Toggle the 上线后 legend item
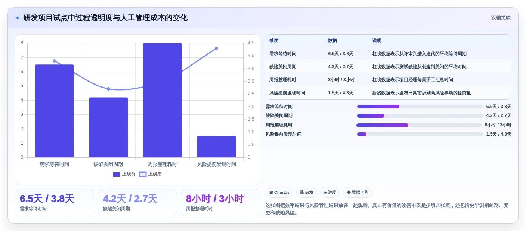The image size is (526, 231). point(150,174)
